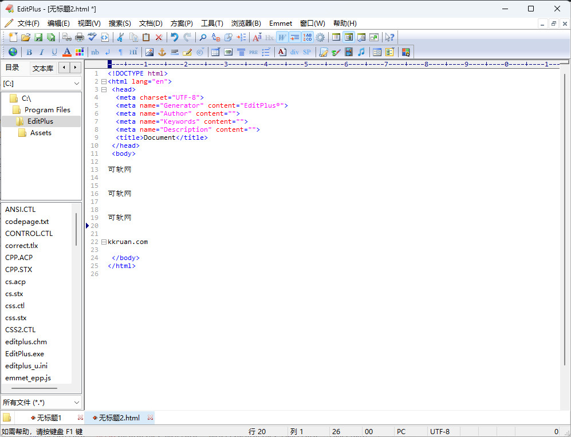Copy the selection via toolbar
Image resolution: width=571 pixels, height=437 pixels.
pos(133,37)
